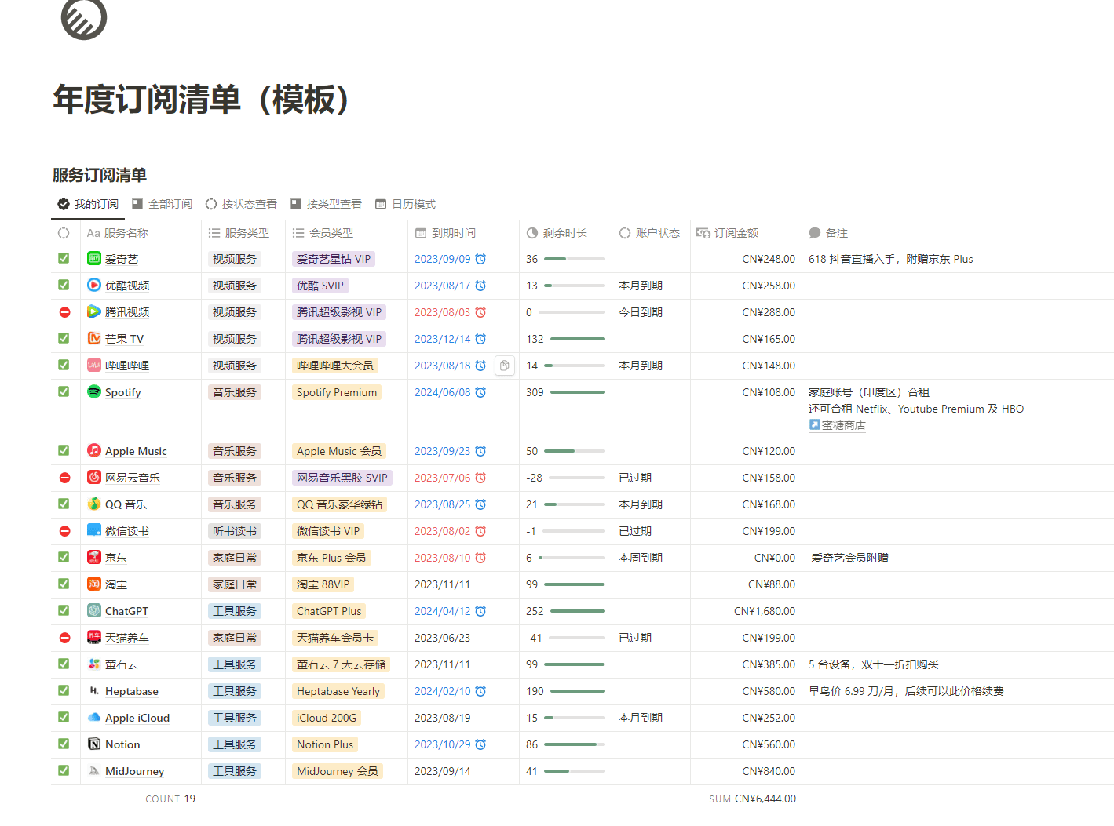Click the Spotify service icon
Image resolution: width=1114 pixels, height=826 pixels.
coord(94,391)
